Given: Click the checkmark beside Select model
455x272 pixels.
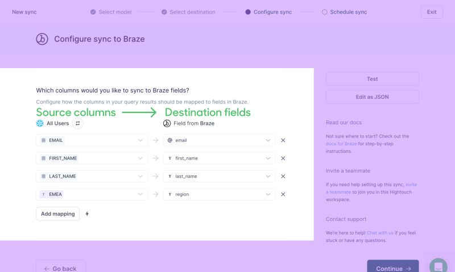Looking at the screenshot, I should (x=93, y=12).
